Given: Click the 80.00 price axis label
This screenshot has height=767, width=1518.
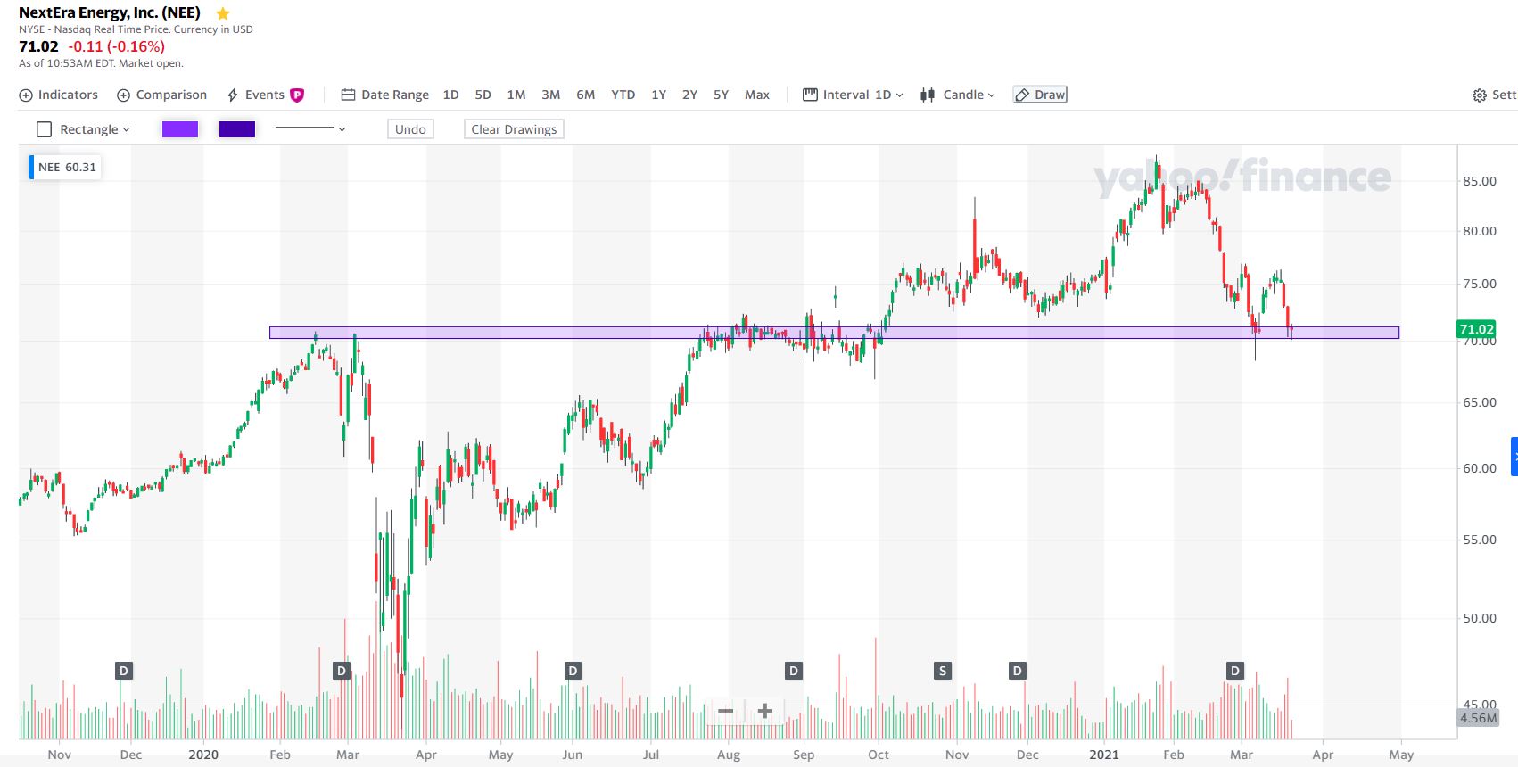Looking at the screenshot, I should tap(1480, 231).
